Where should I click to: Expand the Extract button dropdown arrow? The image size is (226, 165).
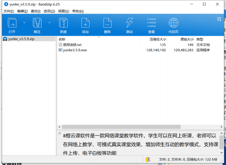coord(49,22)
